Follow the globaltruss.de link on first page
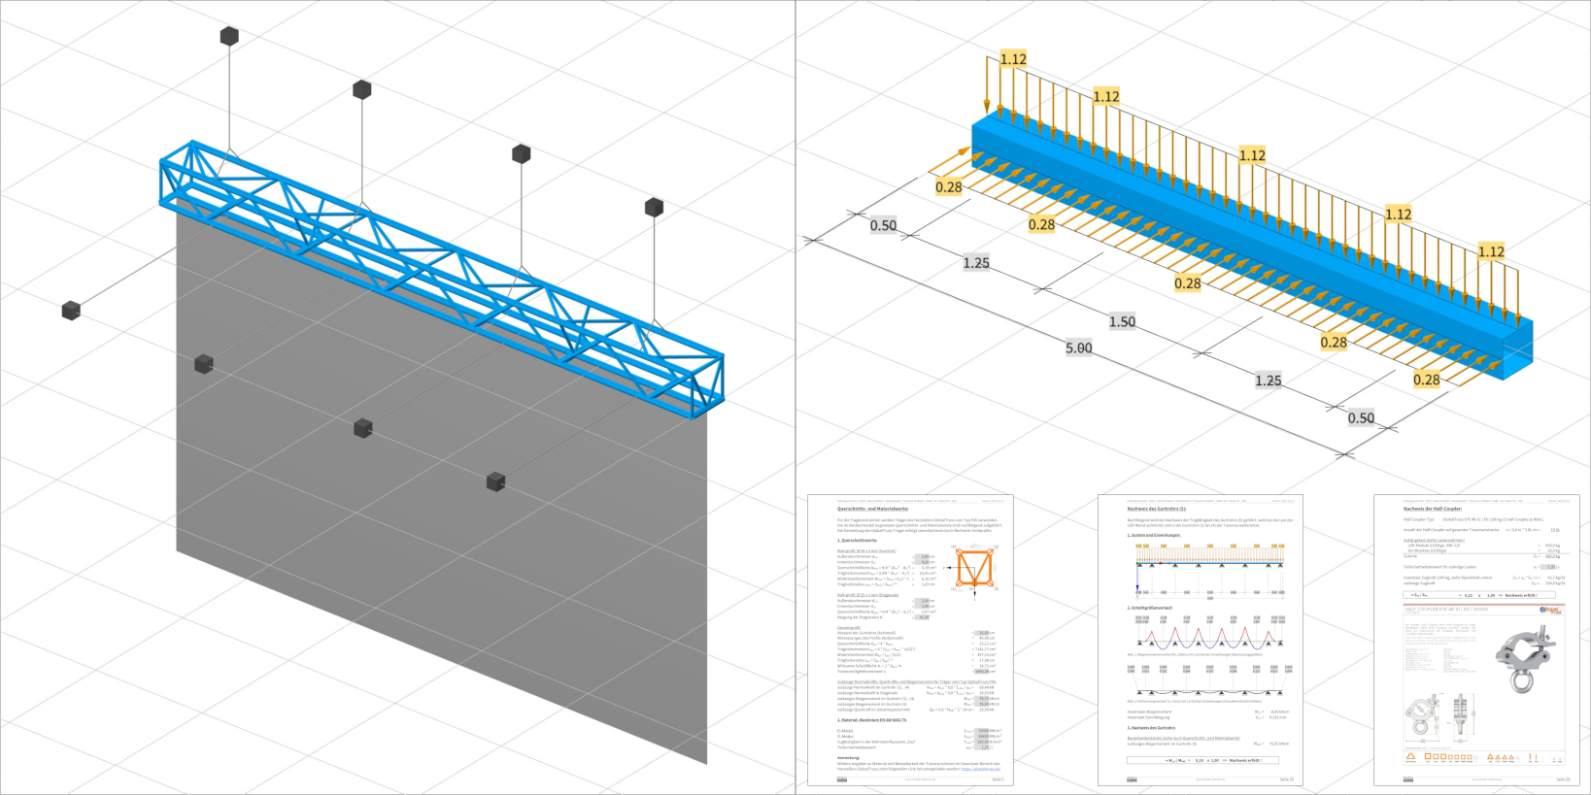 click(x=980, y=768)
